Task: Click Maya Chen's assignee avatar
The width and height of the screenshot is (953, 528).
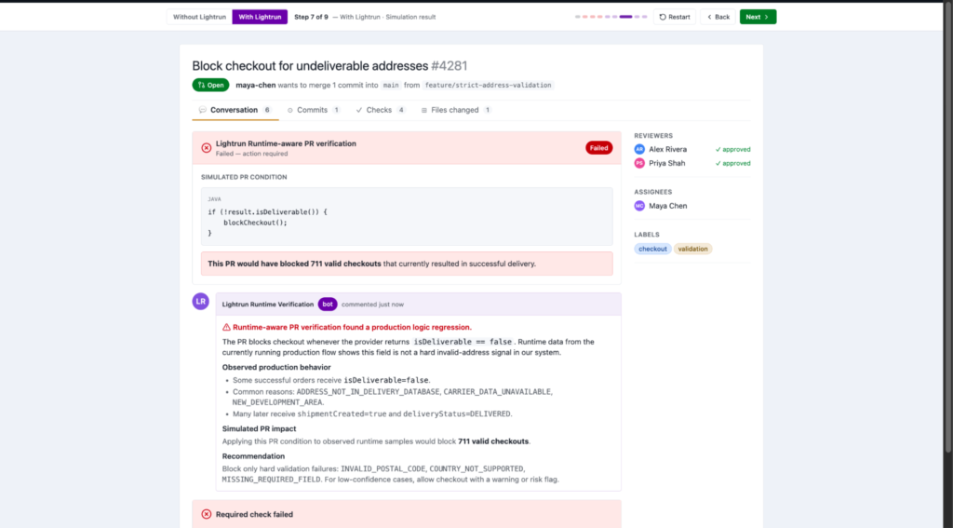Action: (x=639, y=206)
